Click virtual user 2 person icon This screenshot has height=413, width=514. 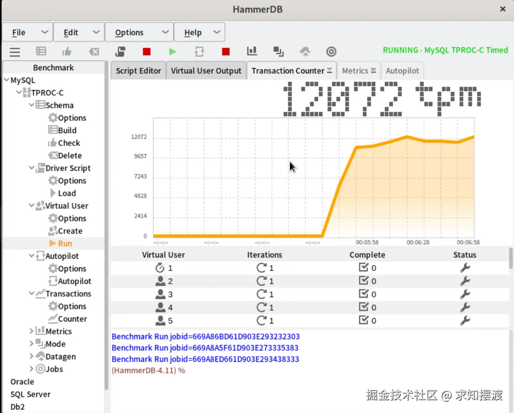(160, 281)
